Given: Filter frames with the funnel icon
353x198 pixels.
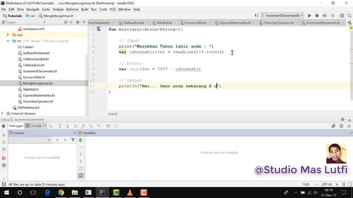Looking at the screenshot, I should coord(73,140).
